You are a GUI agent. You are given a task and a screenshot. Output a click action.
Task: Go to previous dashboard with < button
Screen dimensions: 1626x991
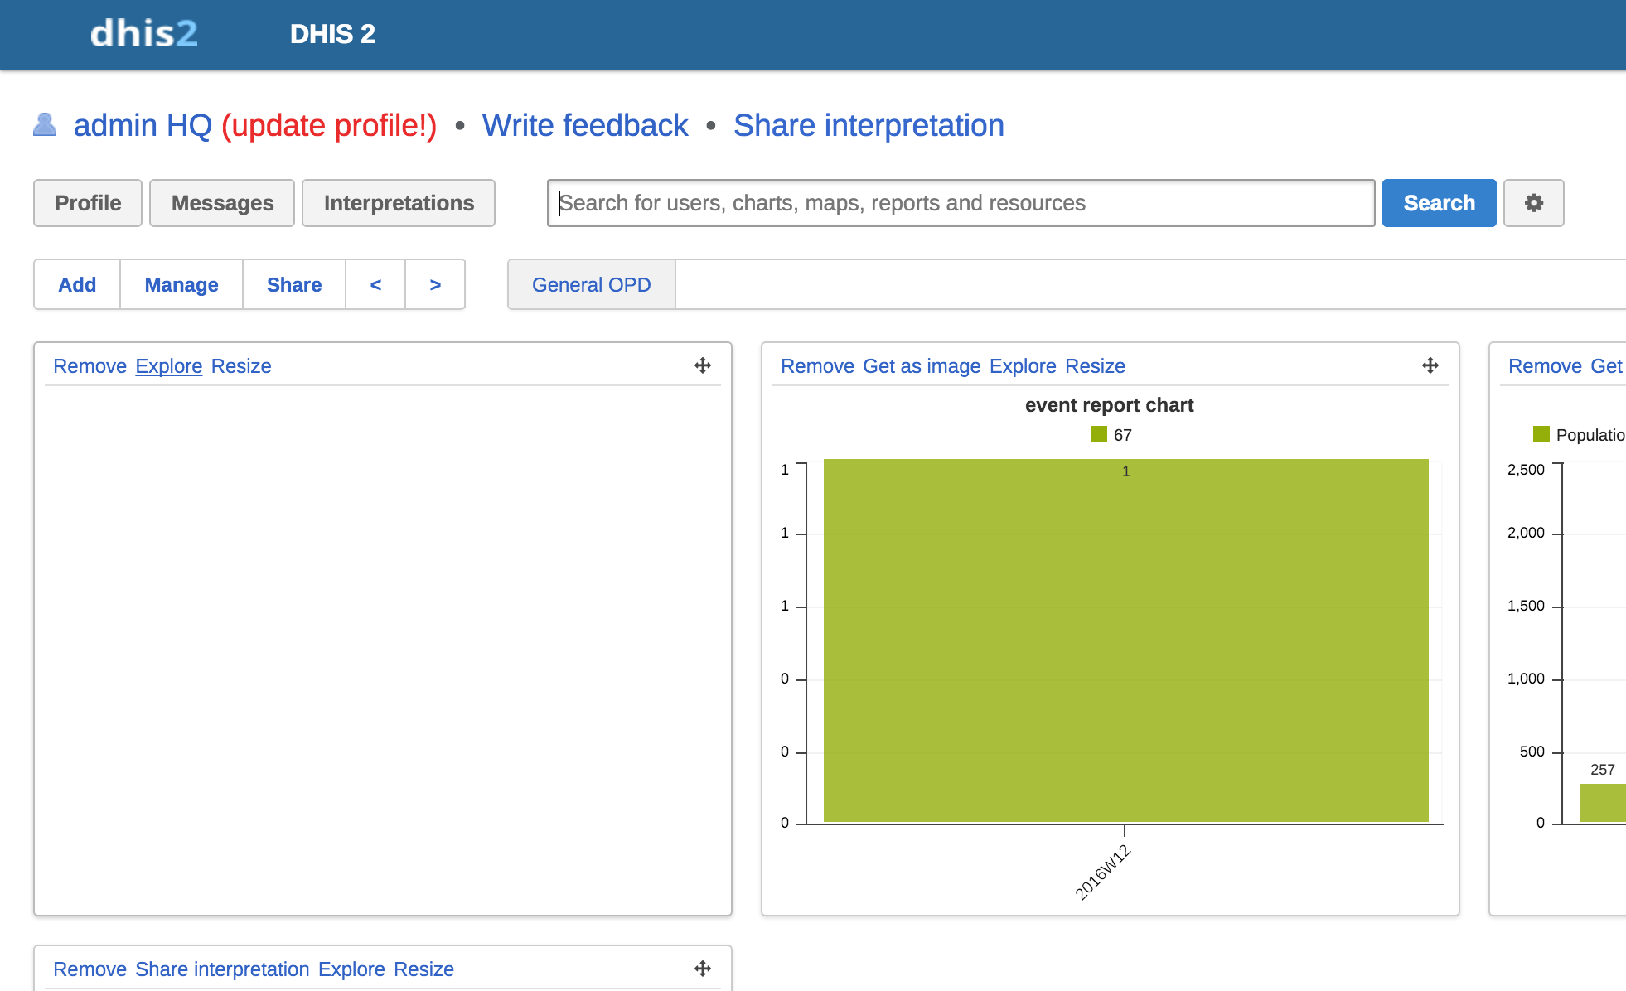375,284
